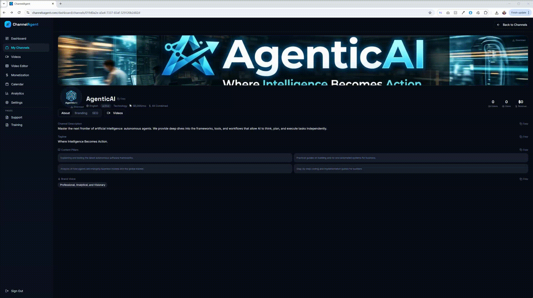This screenshot has height=298, width=533.
Task: Copy the AgenticAI channel name
Action: click(121, 99)
